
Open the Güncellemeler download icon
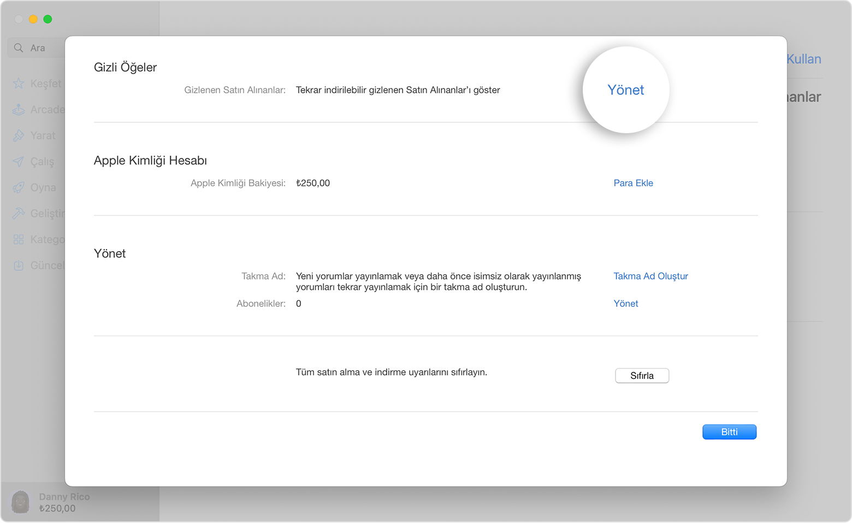coord(19,265)
